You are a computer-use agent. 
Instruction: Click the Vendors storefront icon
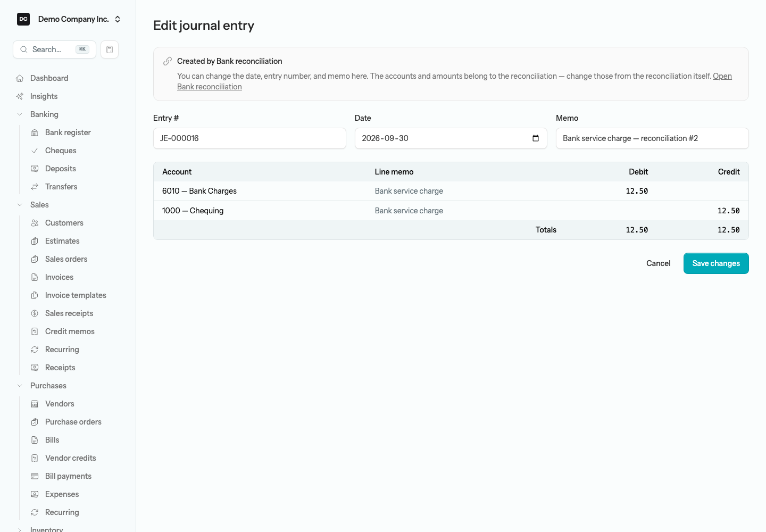pos(35,404)
